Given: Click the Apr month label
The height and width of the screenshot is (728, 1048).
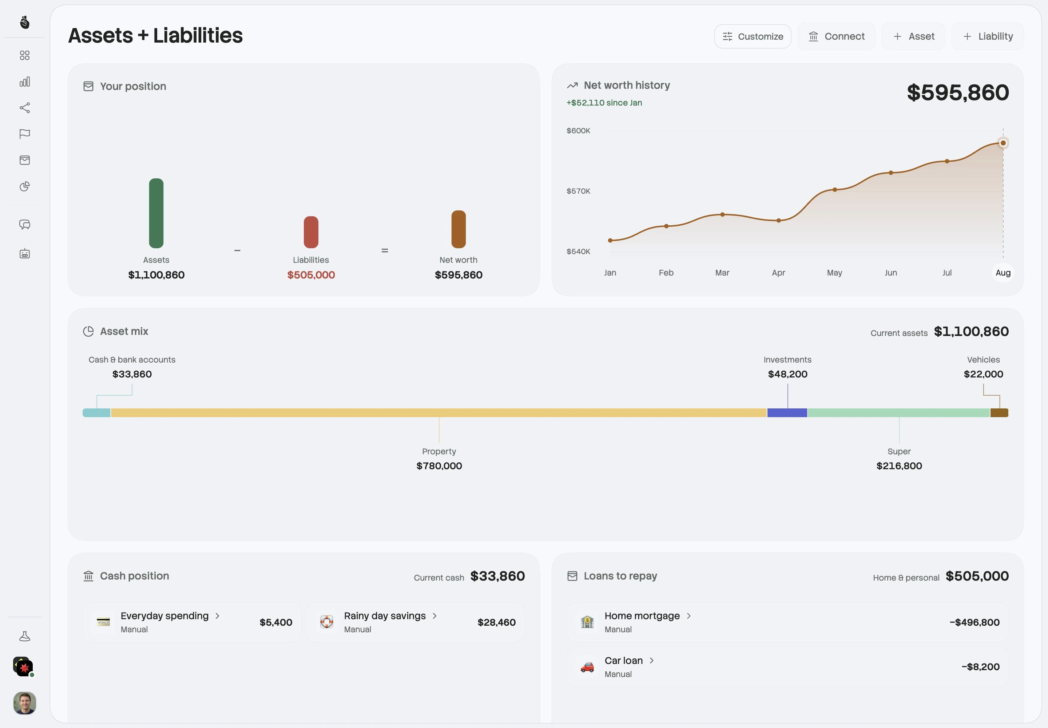Looking at the screenshot, I should click(x=778, y=273).
